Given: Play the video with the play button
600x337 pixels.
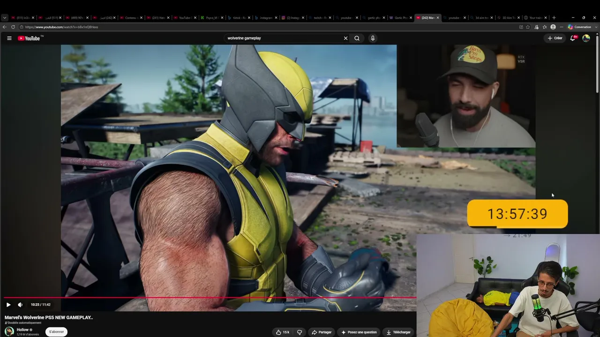Looking at the screenshot, I should point(8,305).
